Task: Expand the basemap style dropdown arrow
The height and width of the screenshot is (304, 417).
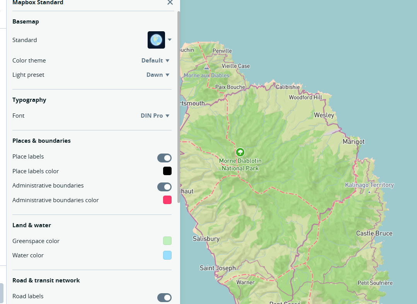Action: (x=169, y=40)
